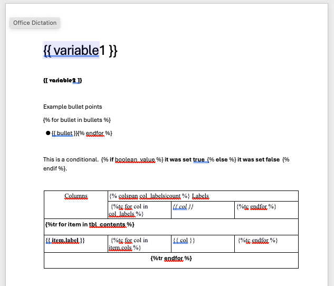Click the '{%tr for item in tbl_contents %}' row

[90, 225]
